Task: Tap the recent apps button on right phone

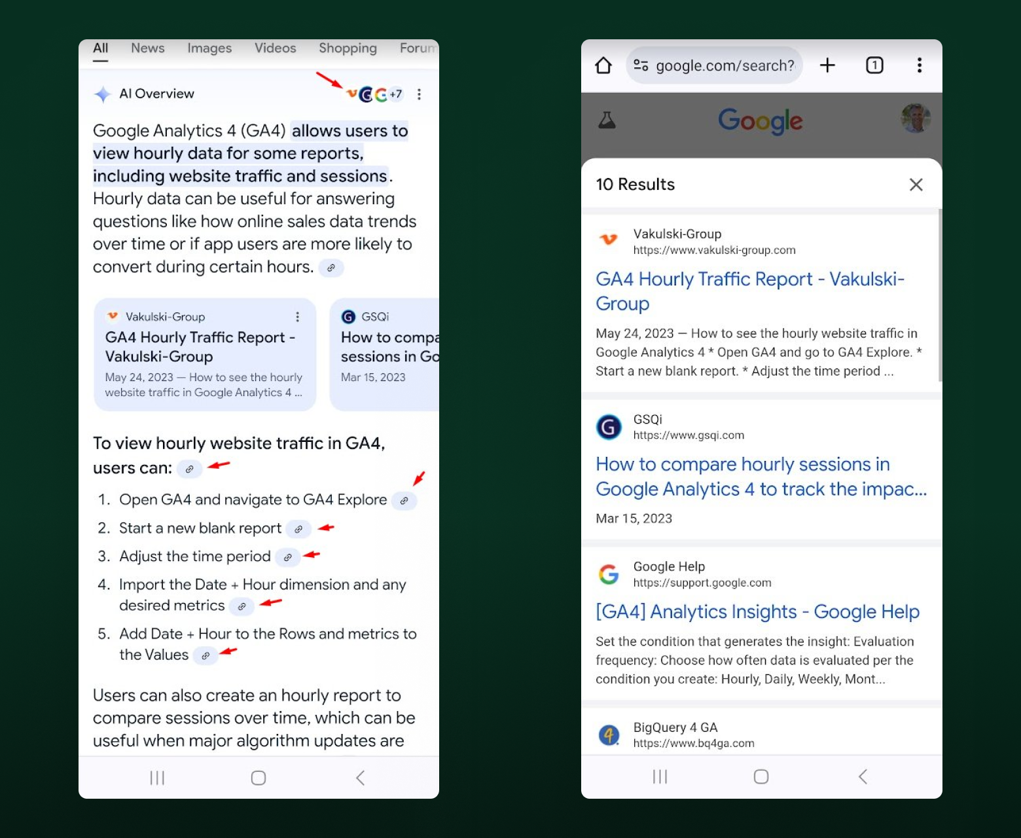Action: tap(660, 776)
